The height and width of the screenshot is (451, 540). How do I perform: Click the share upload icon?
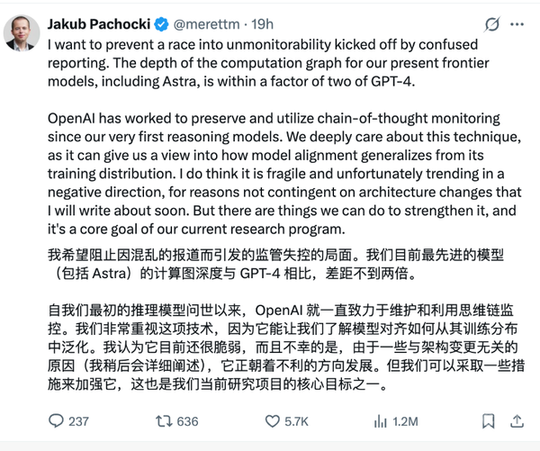tap(517, 421)
